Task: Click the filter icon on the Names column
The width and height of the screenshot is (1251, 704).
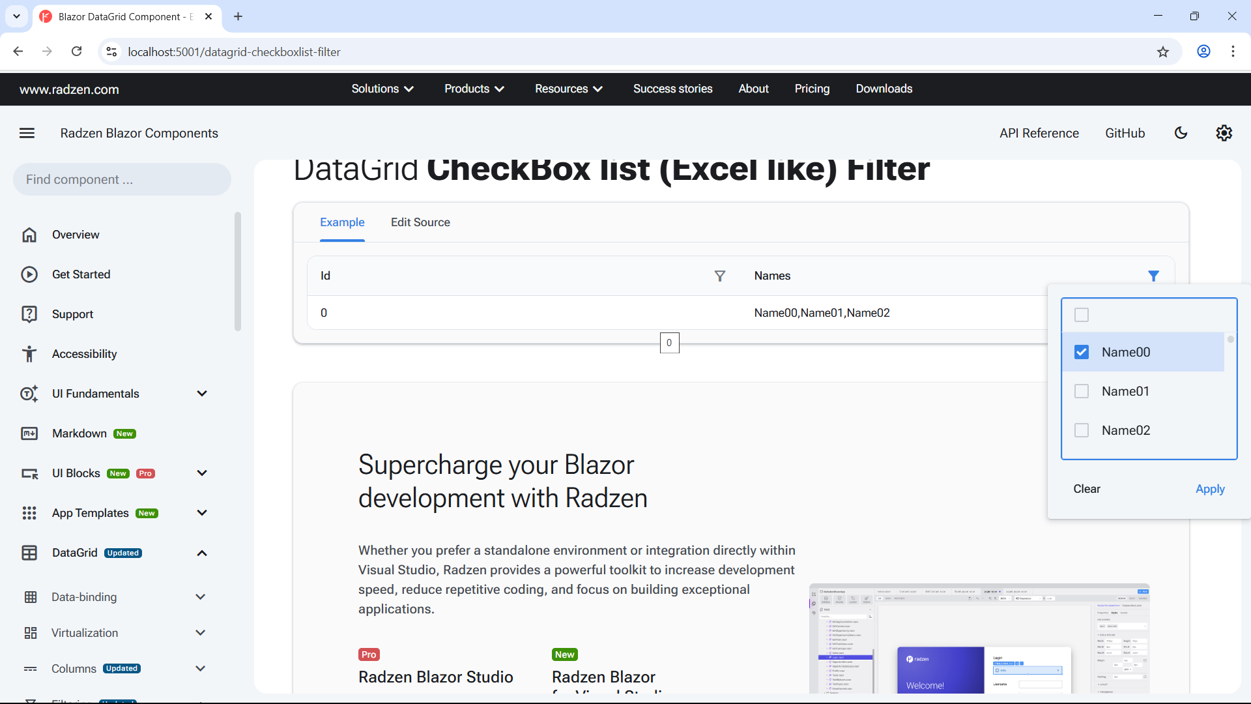Action: [1154, 276]
